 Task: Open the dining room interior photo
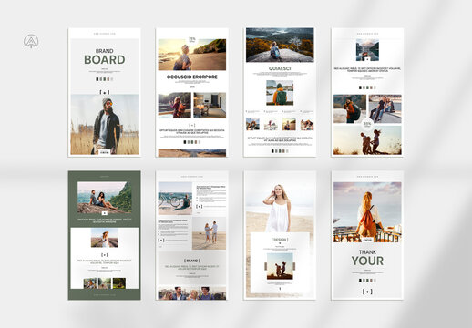pyautogui.click(x=210, y=106)
